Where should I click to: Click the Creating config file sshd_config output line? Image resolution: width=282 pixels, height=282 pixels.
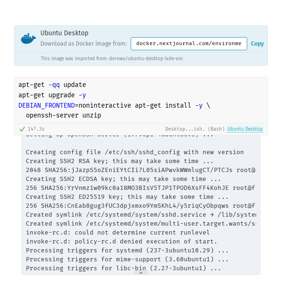[x=135, y=152]
